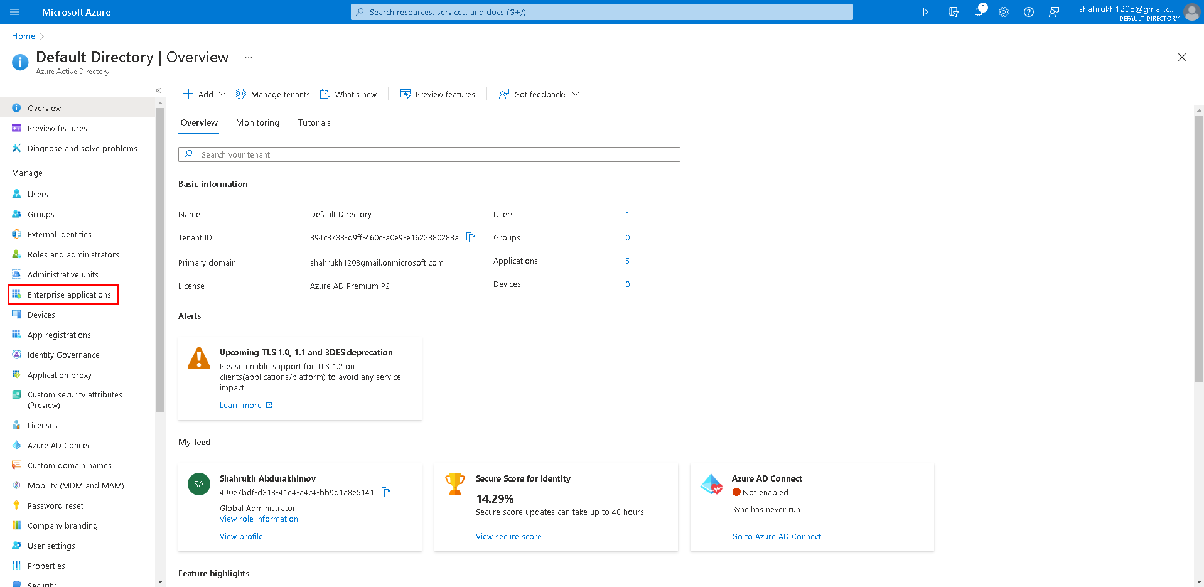Screen dimensions: 1204x587
Task: Click the Devices count value 0
Action: pos(627,284)
